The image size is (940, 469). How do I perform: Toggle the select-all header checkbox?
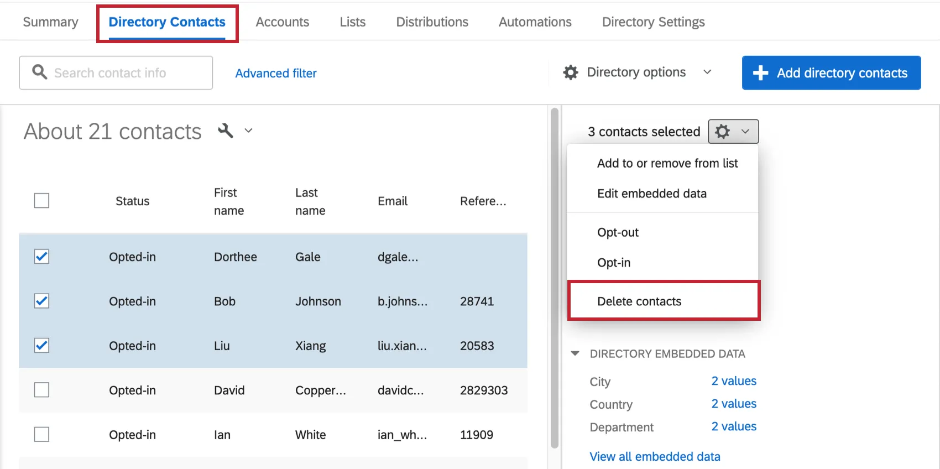pos(41,200)
